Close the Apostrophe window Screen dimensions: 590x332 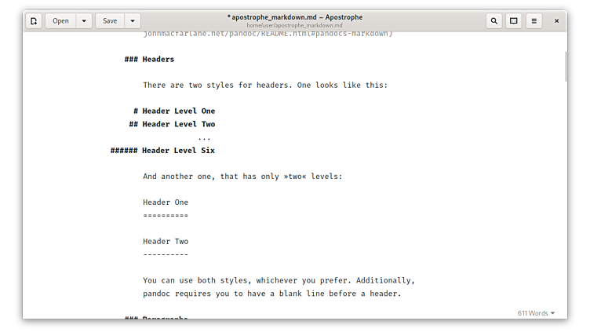click(x=556, y=21)
